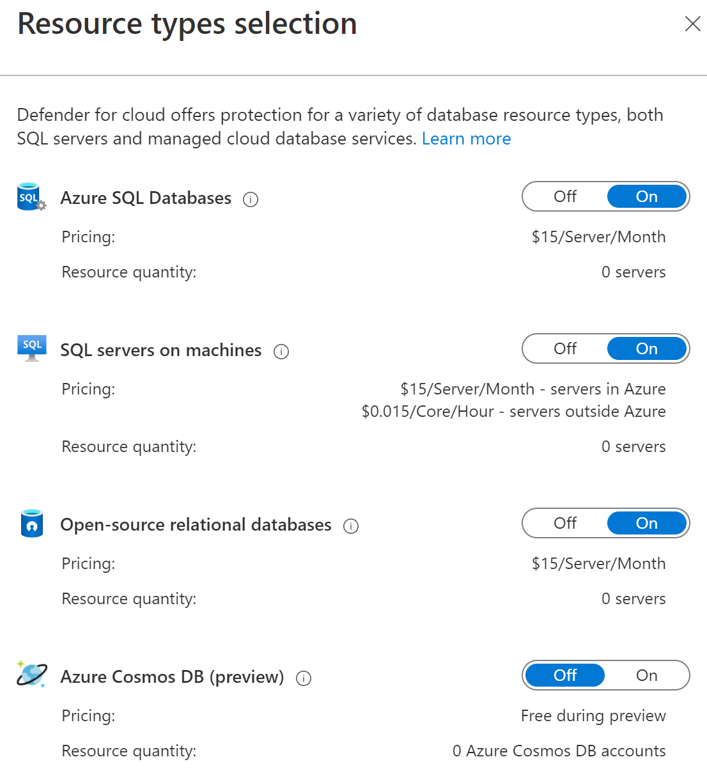Select On for Open-source relational databases
Screen dimensions: 707x780
click(x=646, y=524)
